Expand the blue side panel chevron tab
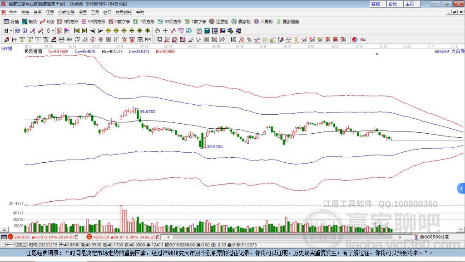This screenshot has height=262, width=465. click(x=461, y=189)
